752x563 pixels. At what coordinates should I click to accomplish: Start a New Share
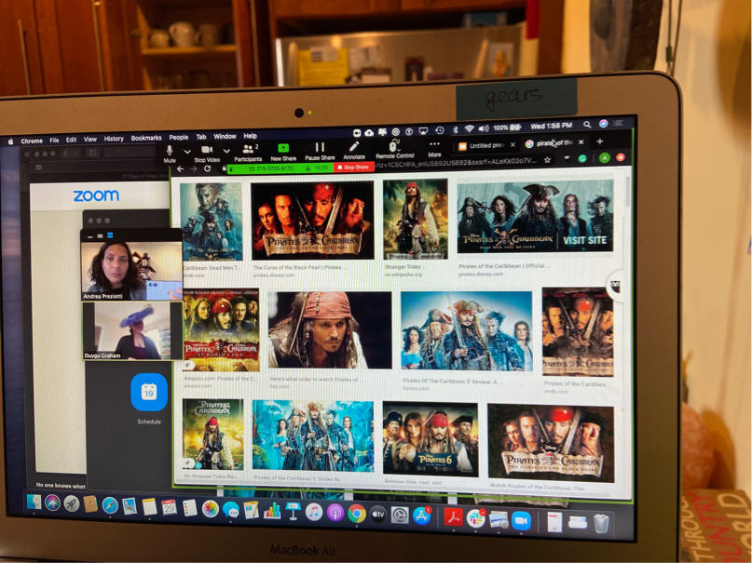point(283,153)
